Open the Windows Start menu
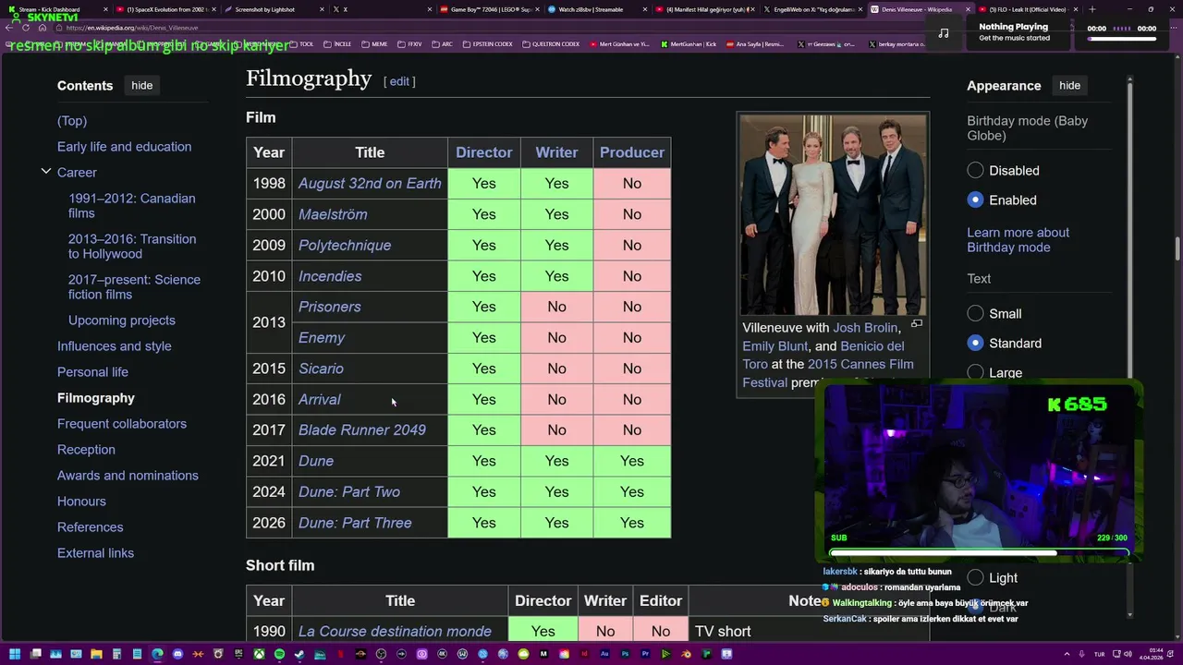The width and height of the screenshot is (1183, 665). [x=15, y=654]
